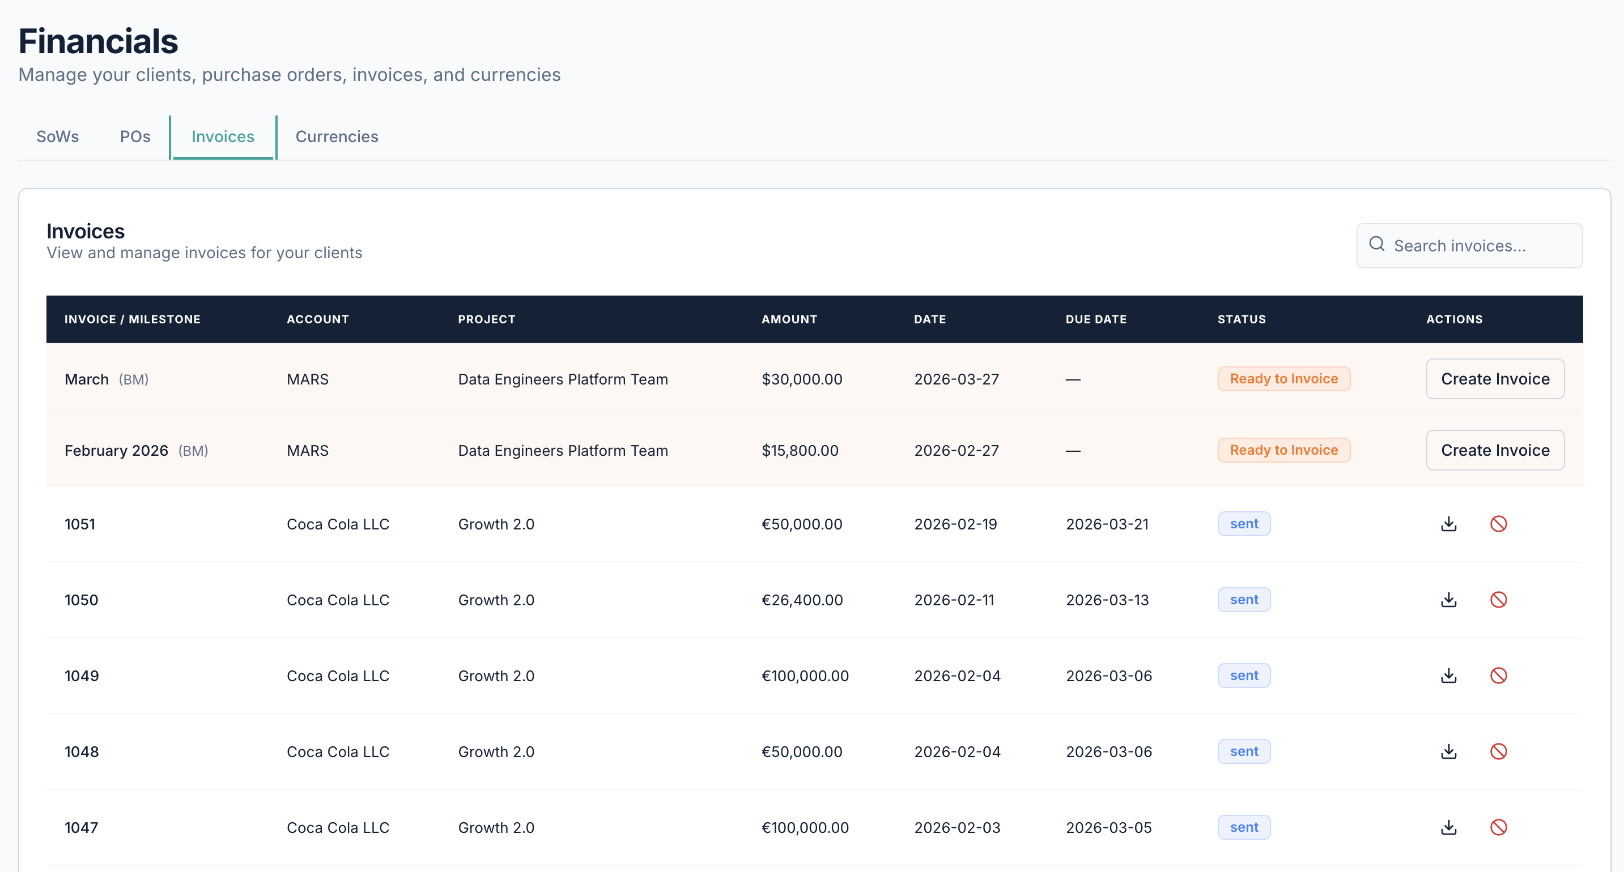Viewport: 1624px width, 872px height.
Task: Click the Due Date column header
Action: tap(1096, 319)
